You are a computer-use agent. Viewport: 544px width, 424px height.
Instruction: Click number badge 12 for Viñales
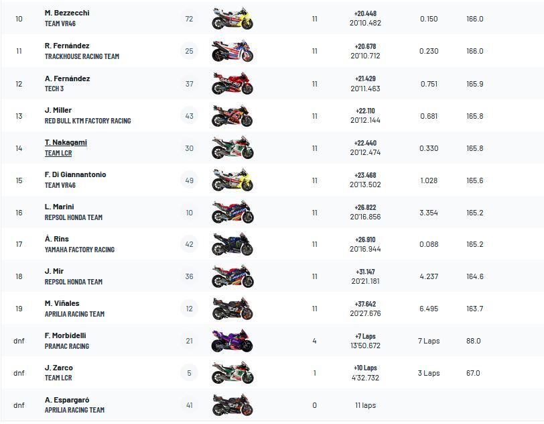189,309
